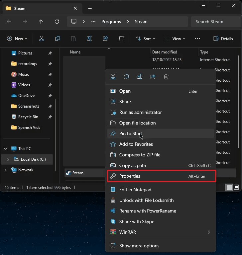Viewport: 242px width, 255px height.
Task: Click the sidebar vertical scrollbar
Action: [56, 135]
